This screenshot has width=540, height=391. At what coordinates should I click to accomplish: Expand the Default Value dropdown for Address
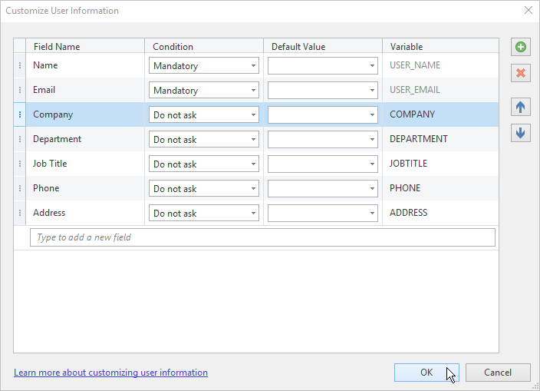coord(323,213)
